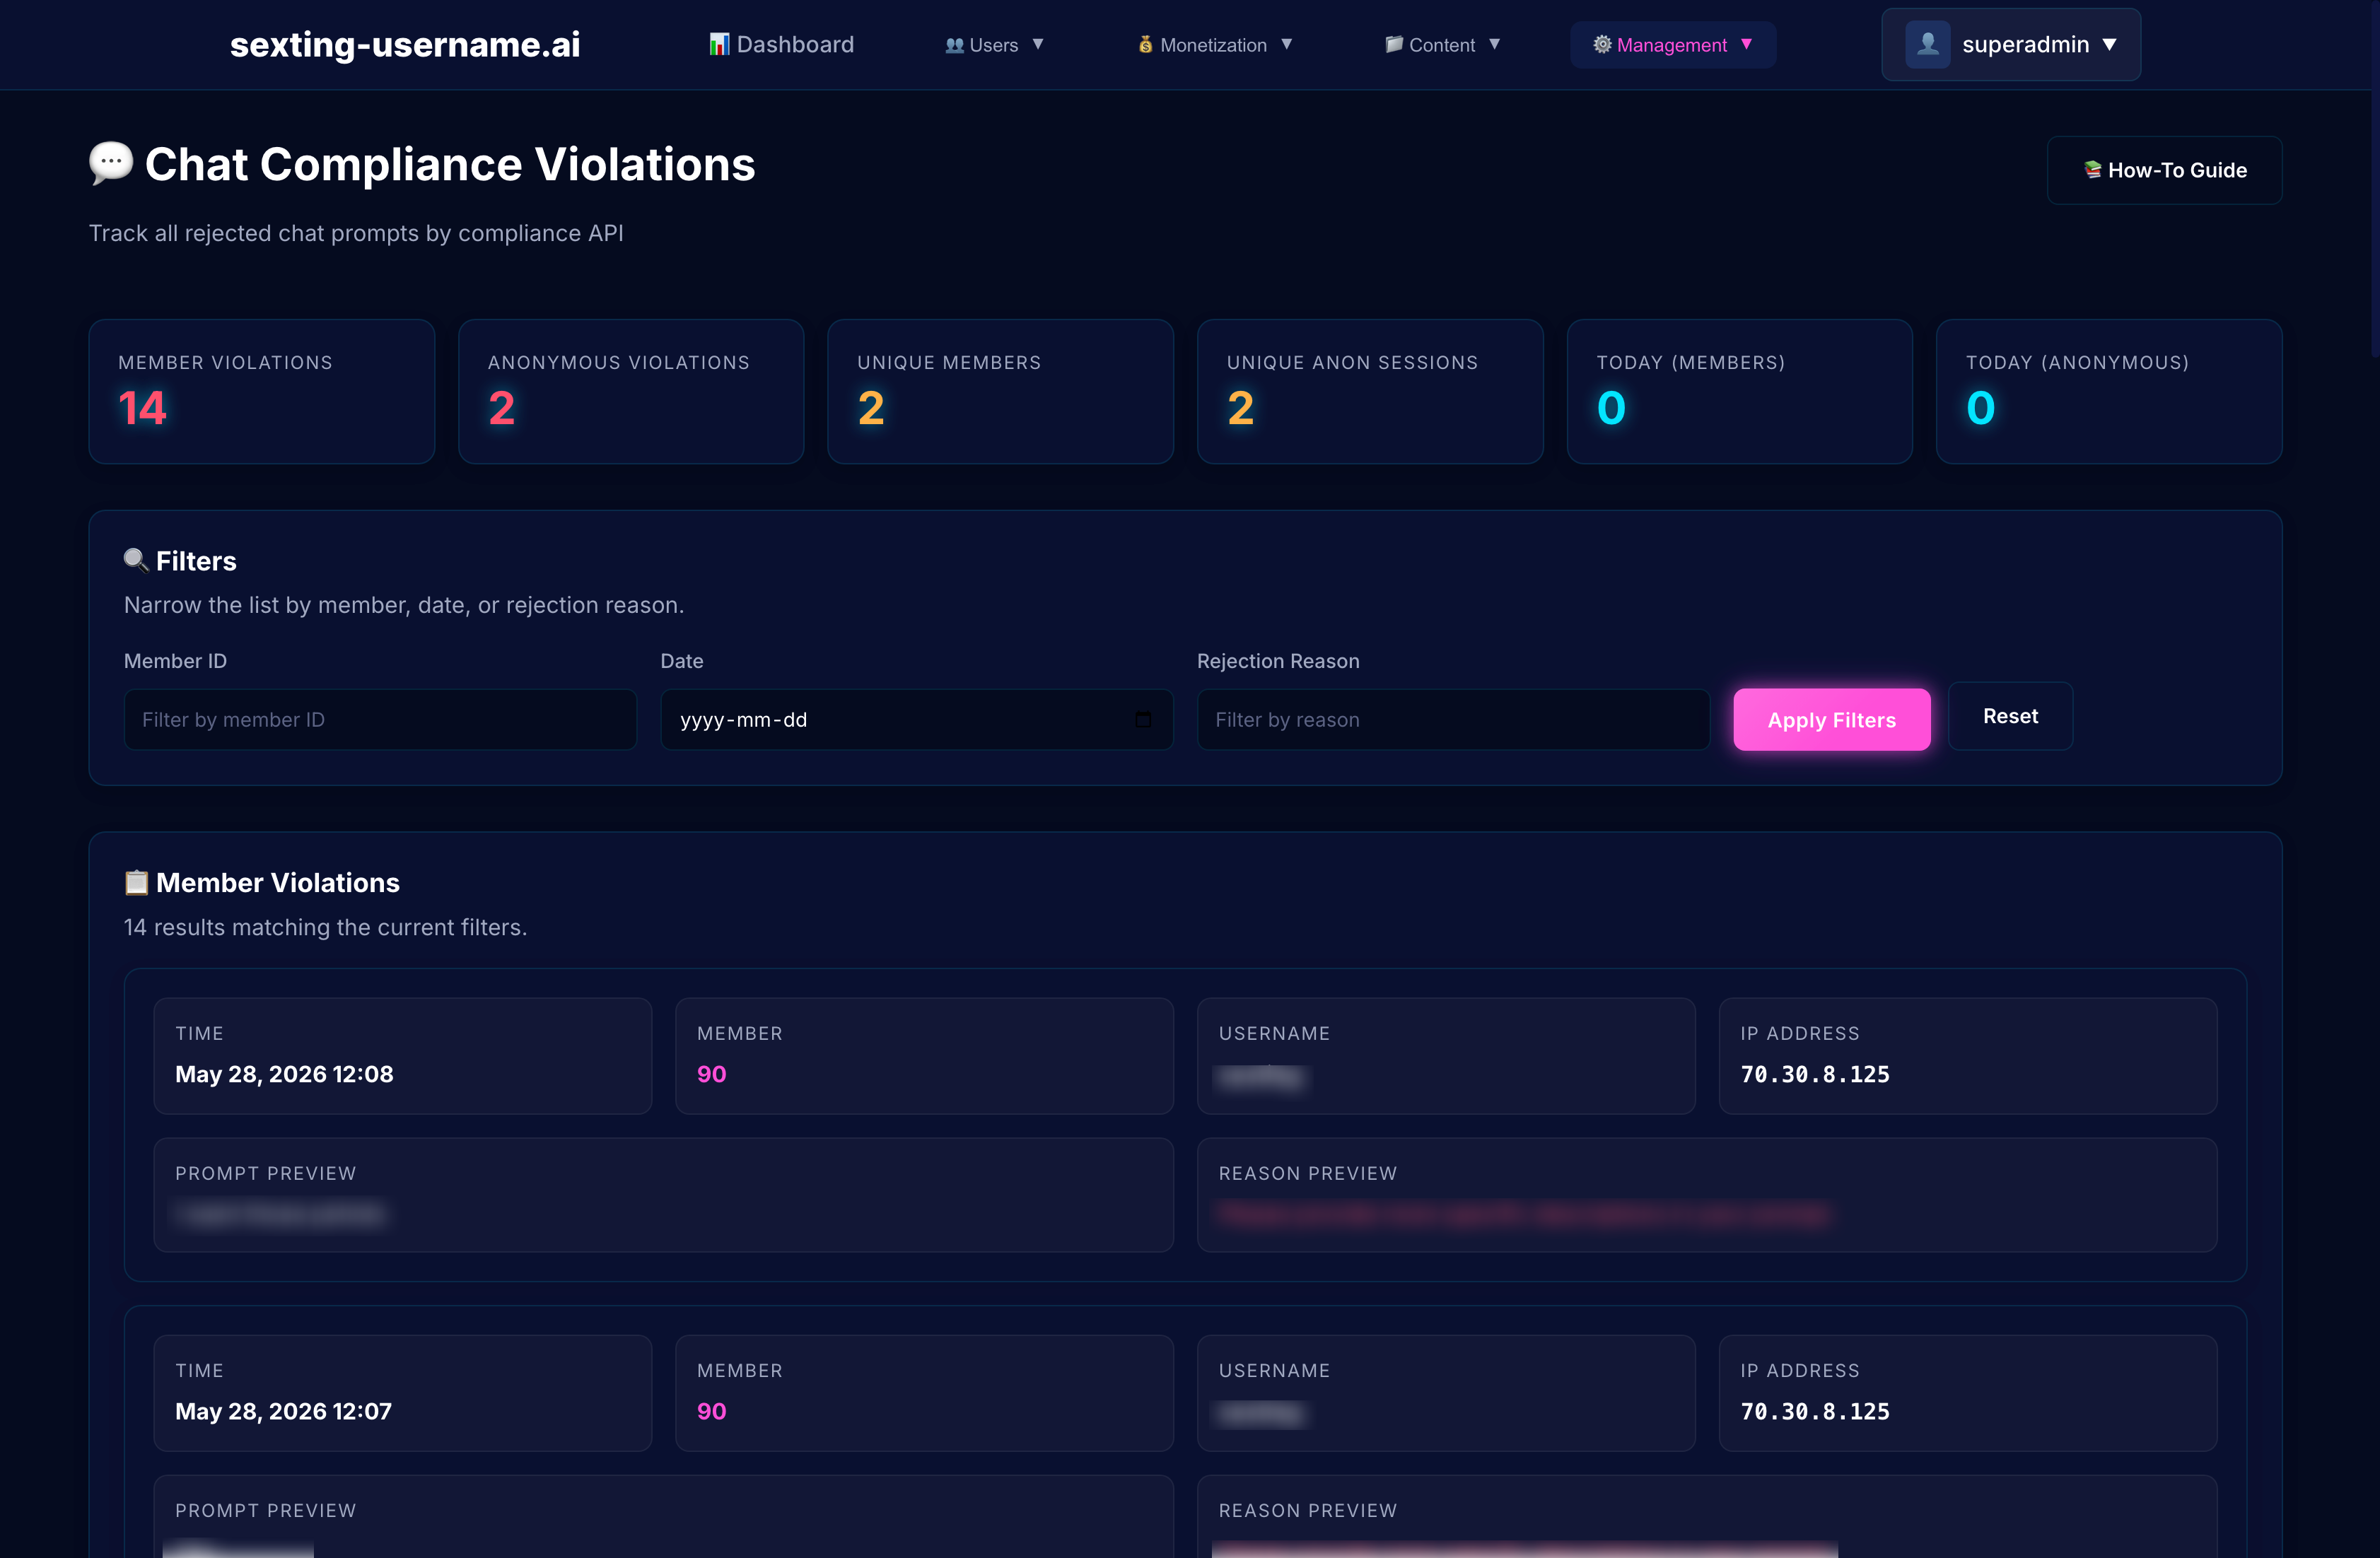Image resolution: width=2380 pixels, height=1558 pixels.
Task: Open the How-To Guide
Action: tap(2164, 170)
